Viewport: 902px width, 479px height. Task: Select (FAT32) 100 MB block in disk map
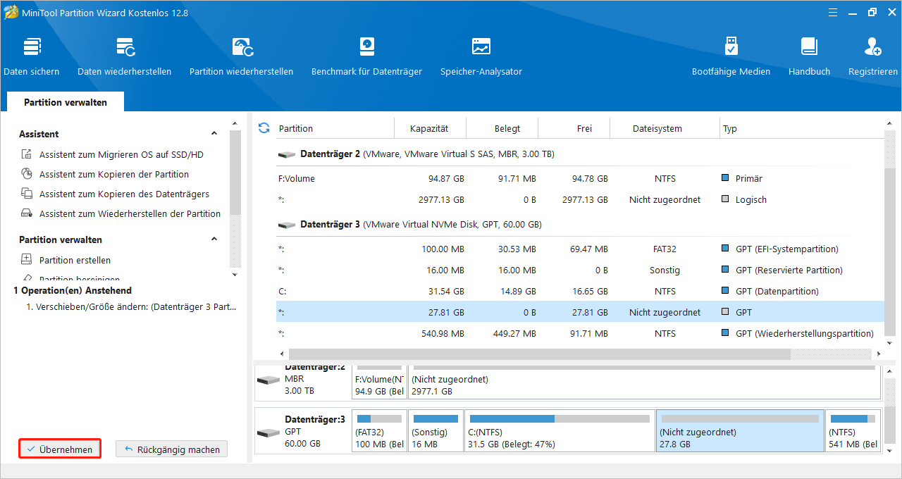click(x=379, y=430)
